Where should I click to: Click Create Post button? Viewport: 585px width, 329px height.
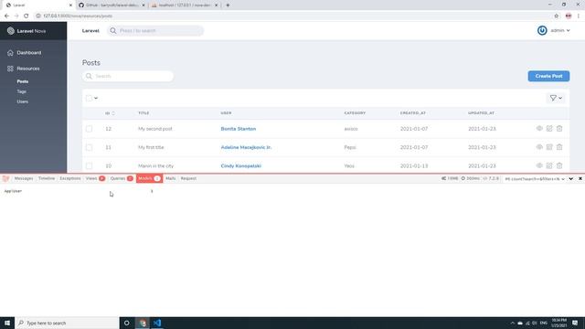click(x=548, y=76)
